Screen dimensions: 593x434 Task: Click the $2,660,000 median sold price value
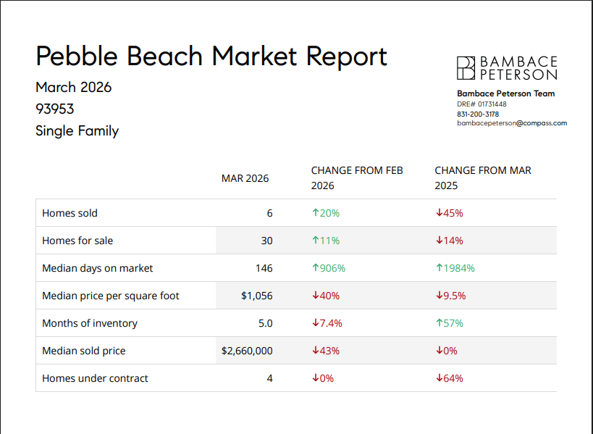tap(247, 351)
